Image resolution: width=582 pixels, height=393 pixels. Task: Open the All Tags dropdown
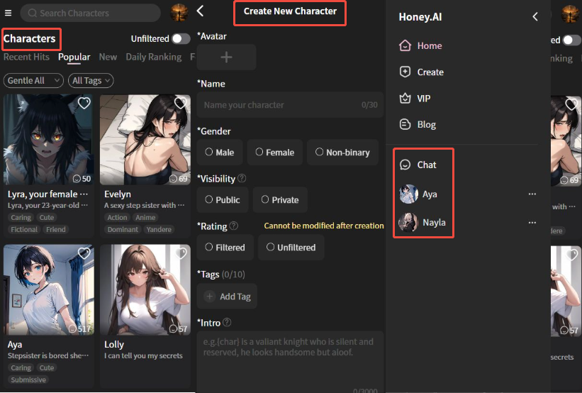point(91,81)
